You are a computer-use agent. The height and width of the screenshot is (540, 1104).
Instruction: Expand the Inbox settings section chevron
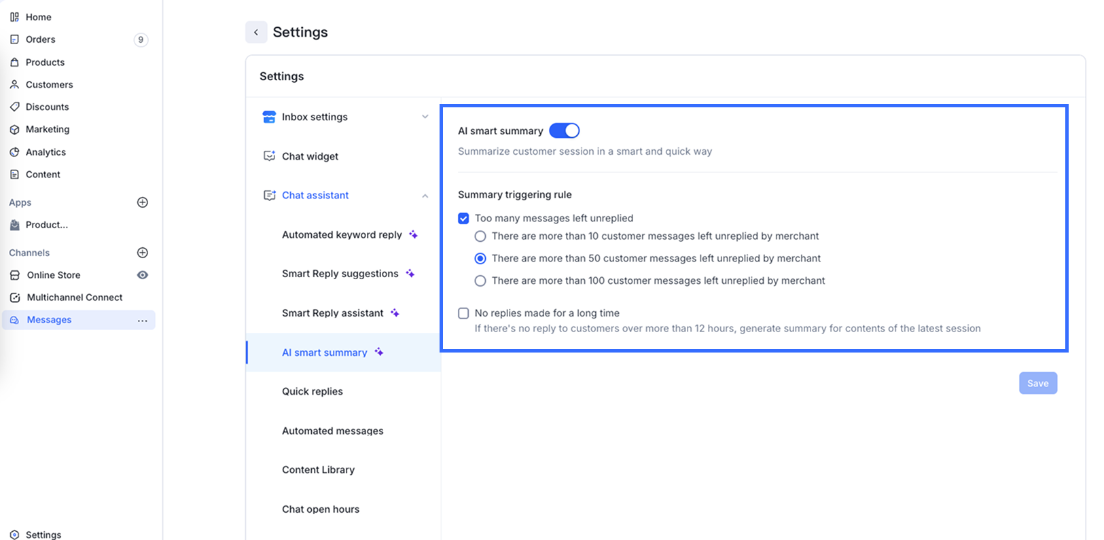425,117
